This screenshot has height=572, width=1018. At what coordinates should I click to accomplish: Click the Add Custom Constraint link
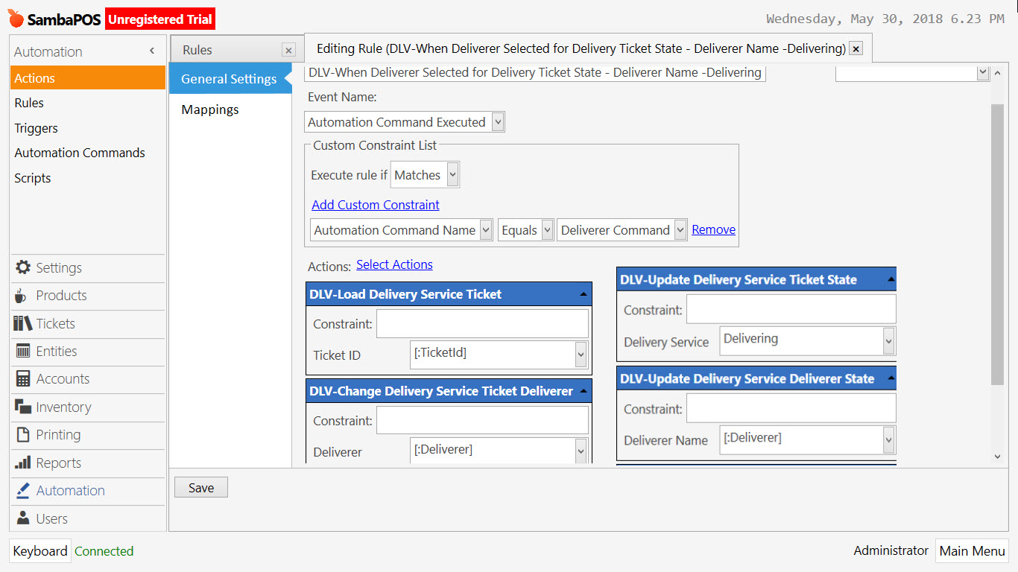(x=376, y=205)
